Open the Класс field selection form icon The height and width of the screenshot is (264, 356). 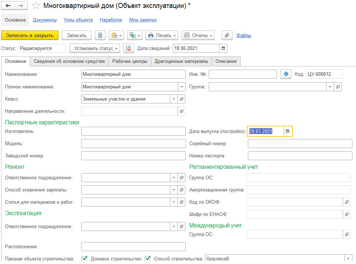click(182, 99)
